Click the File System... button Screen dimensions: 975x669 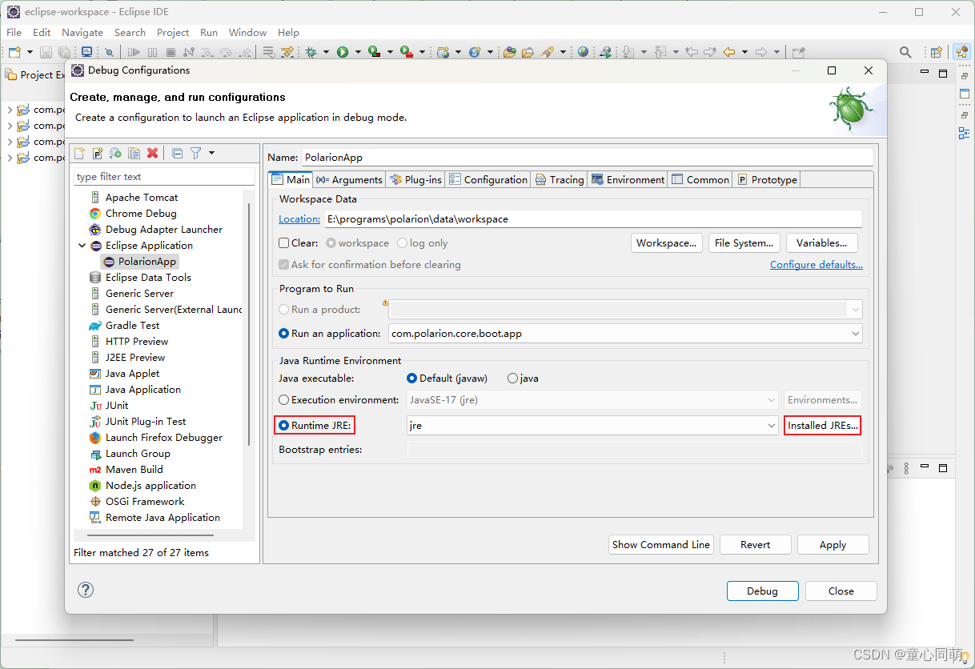[744, 242]
